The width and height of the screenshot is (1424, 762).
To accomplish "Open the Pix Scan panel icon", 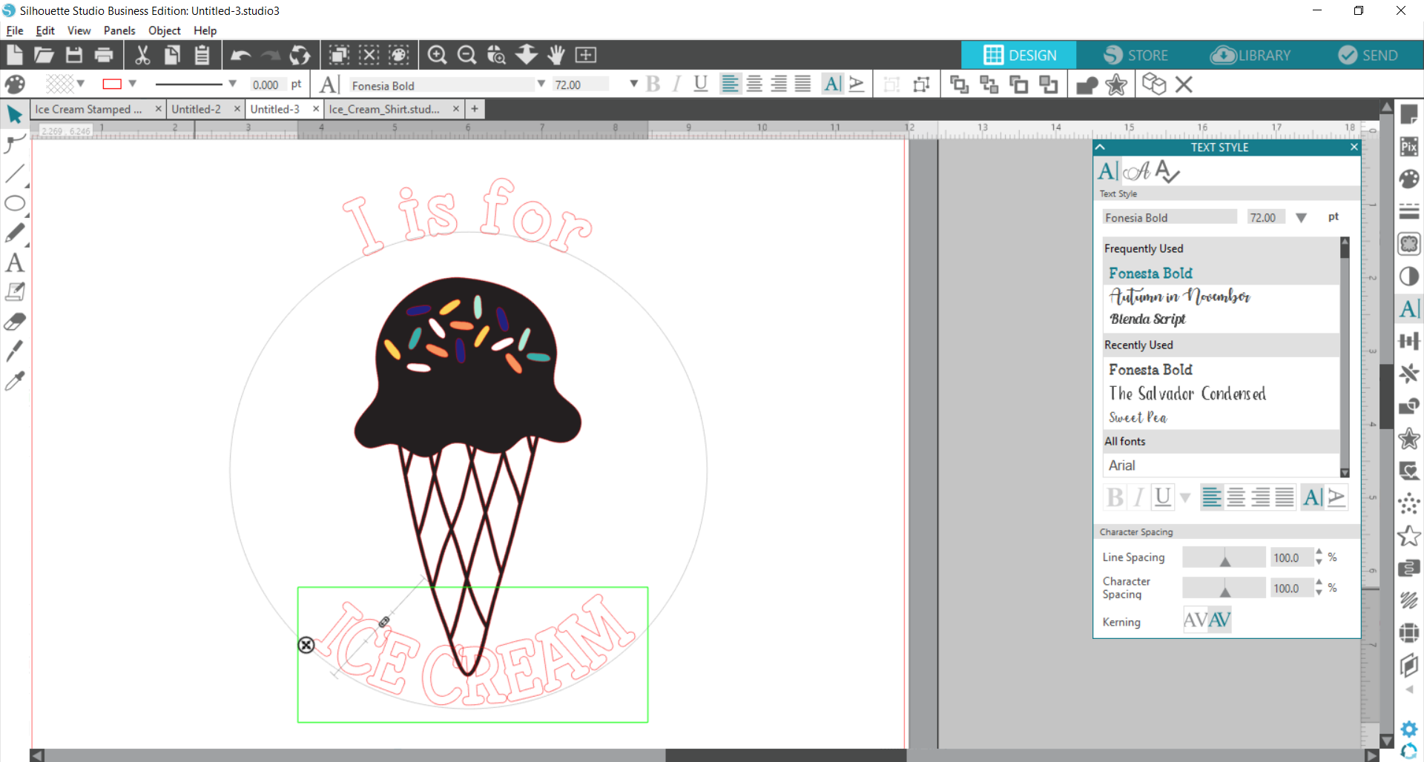I will 1409,147.
